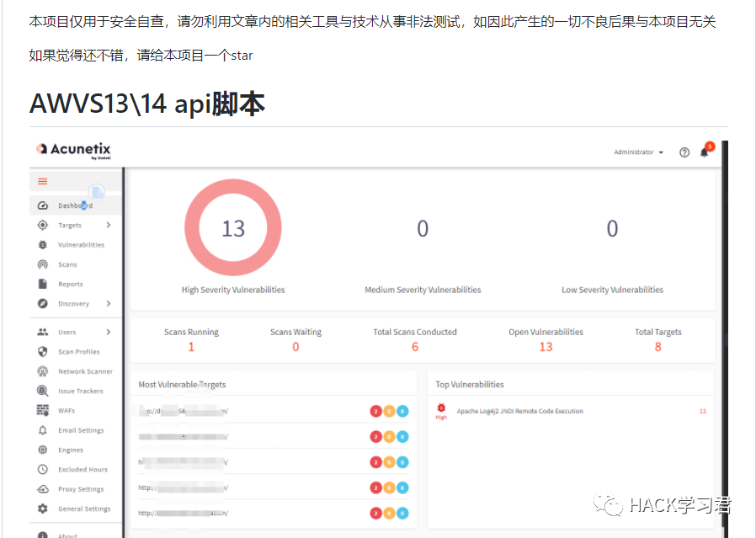Screen dimensions: 756x538
Task: Click the WAFs firewall icon
Action: pyautogui.click(x=42, y=410)
